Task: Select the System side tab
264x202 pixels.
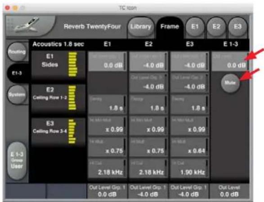Action: pos(17,95)
